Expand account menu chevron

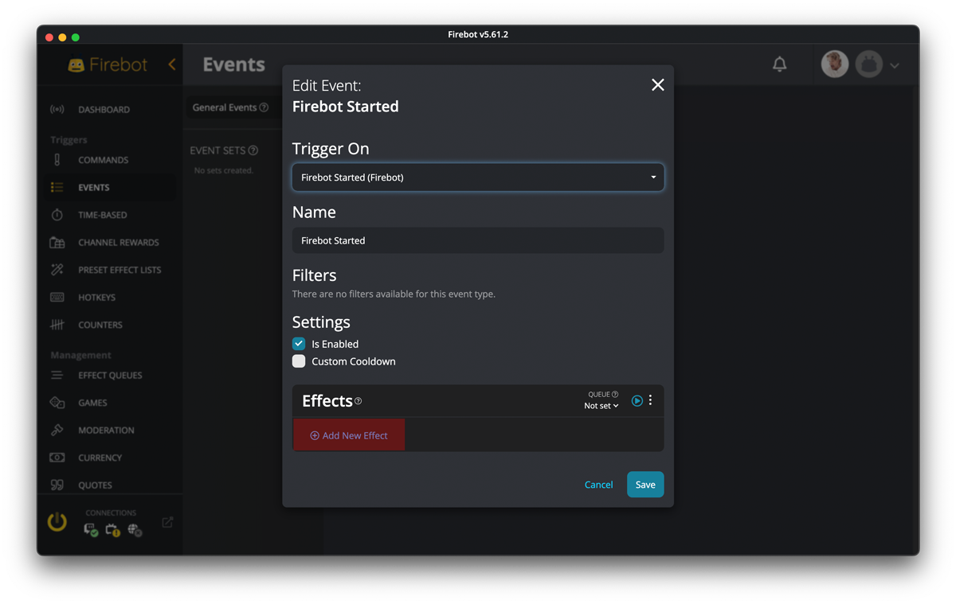point(895,65)
